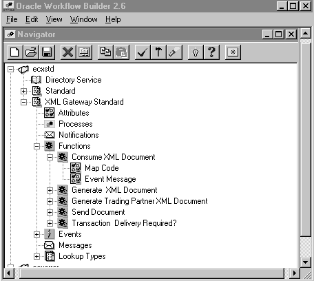Click the light bulb toolbar icon
This screenshot has height=281, width=314.
[196, 52]
